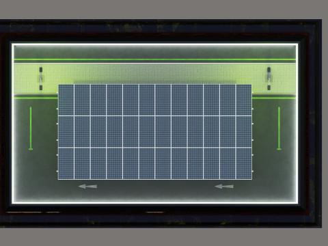Click the black wheeled object on the right strip
Screen dimensions: 328x246
click(x=269, y=79)
